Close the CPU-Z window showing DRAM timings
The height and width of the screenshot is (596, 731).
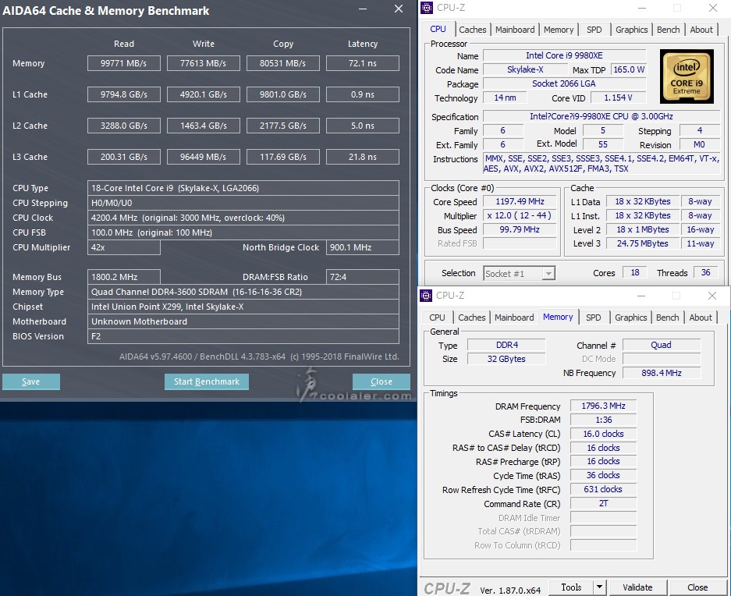pos(711,296)
